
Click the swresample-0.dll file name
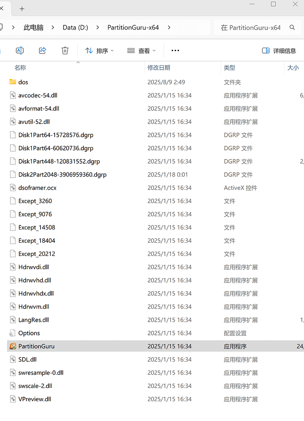click(41, 372)
